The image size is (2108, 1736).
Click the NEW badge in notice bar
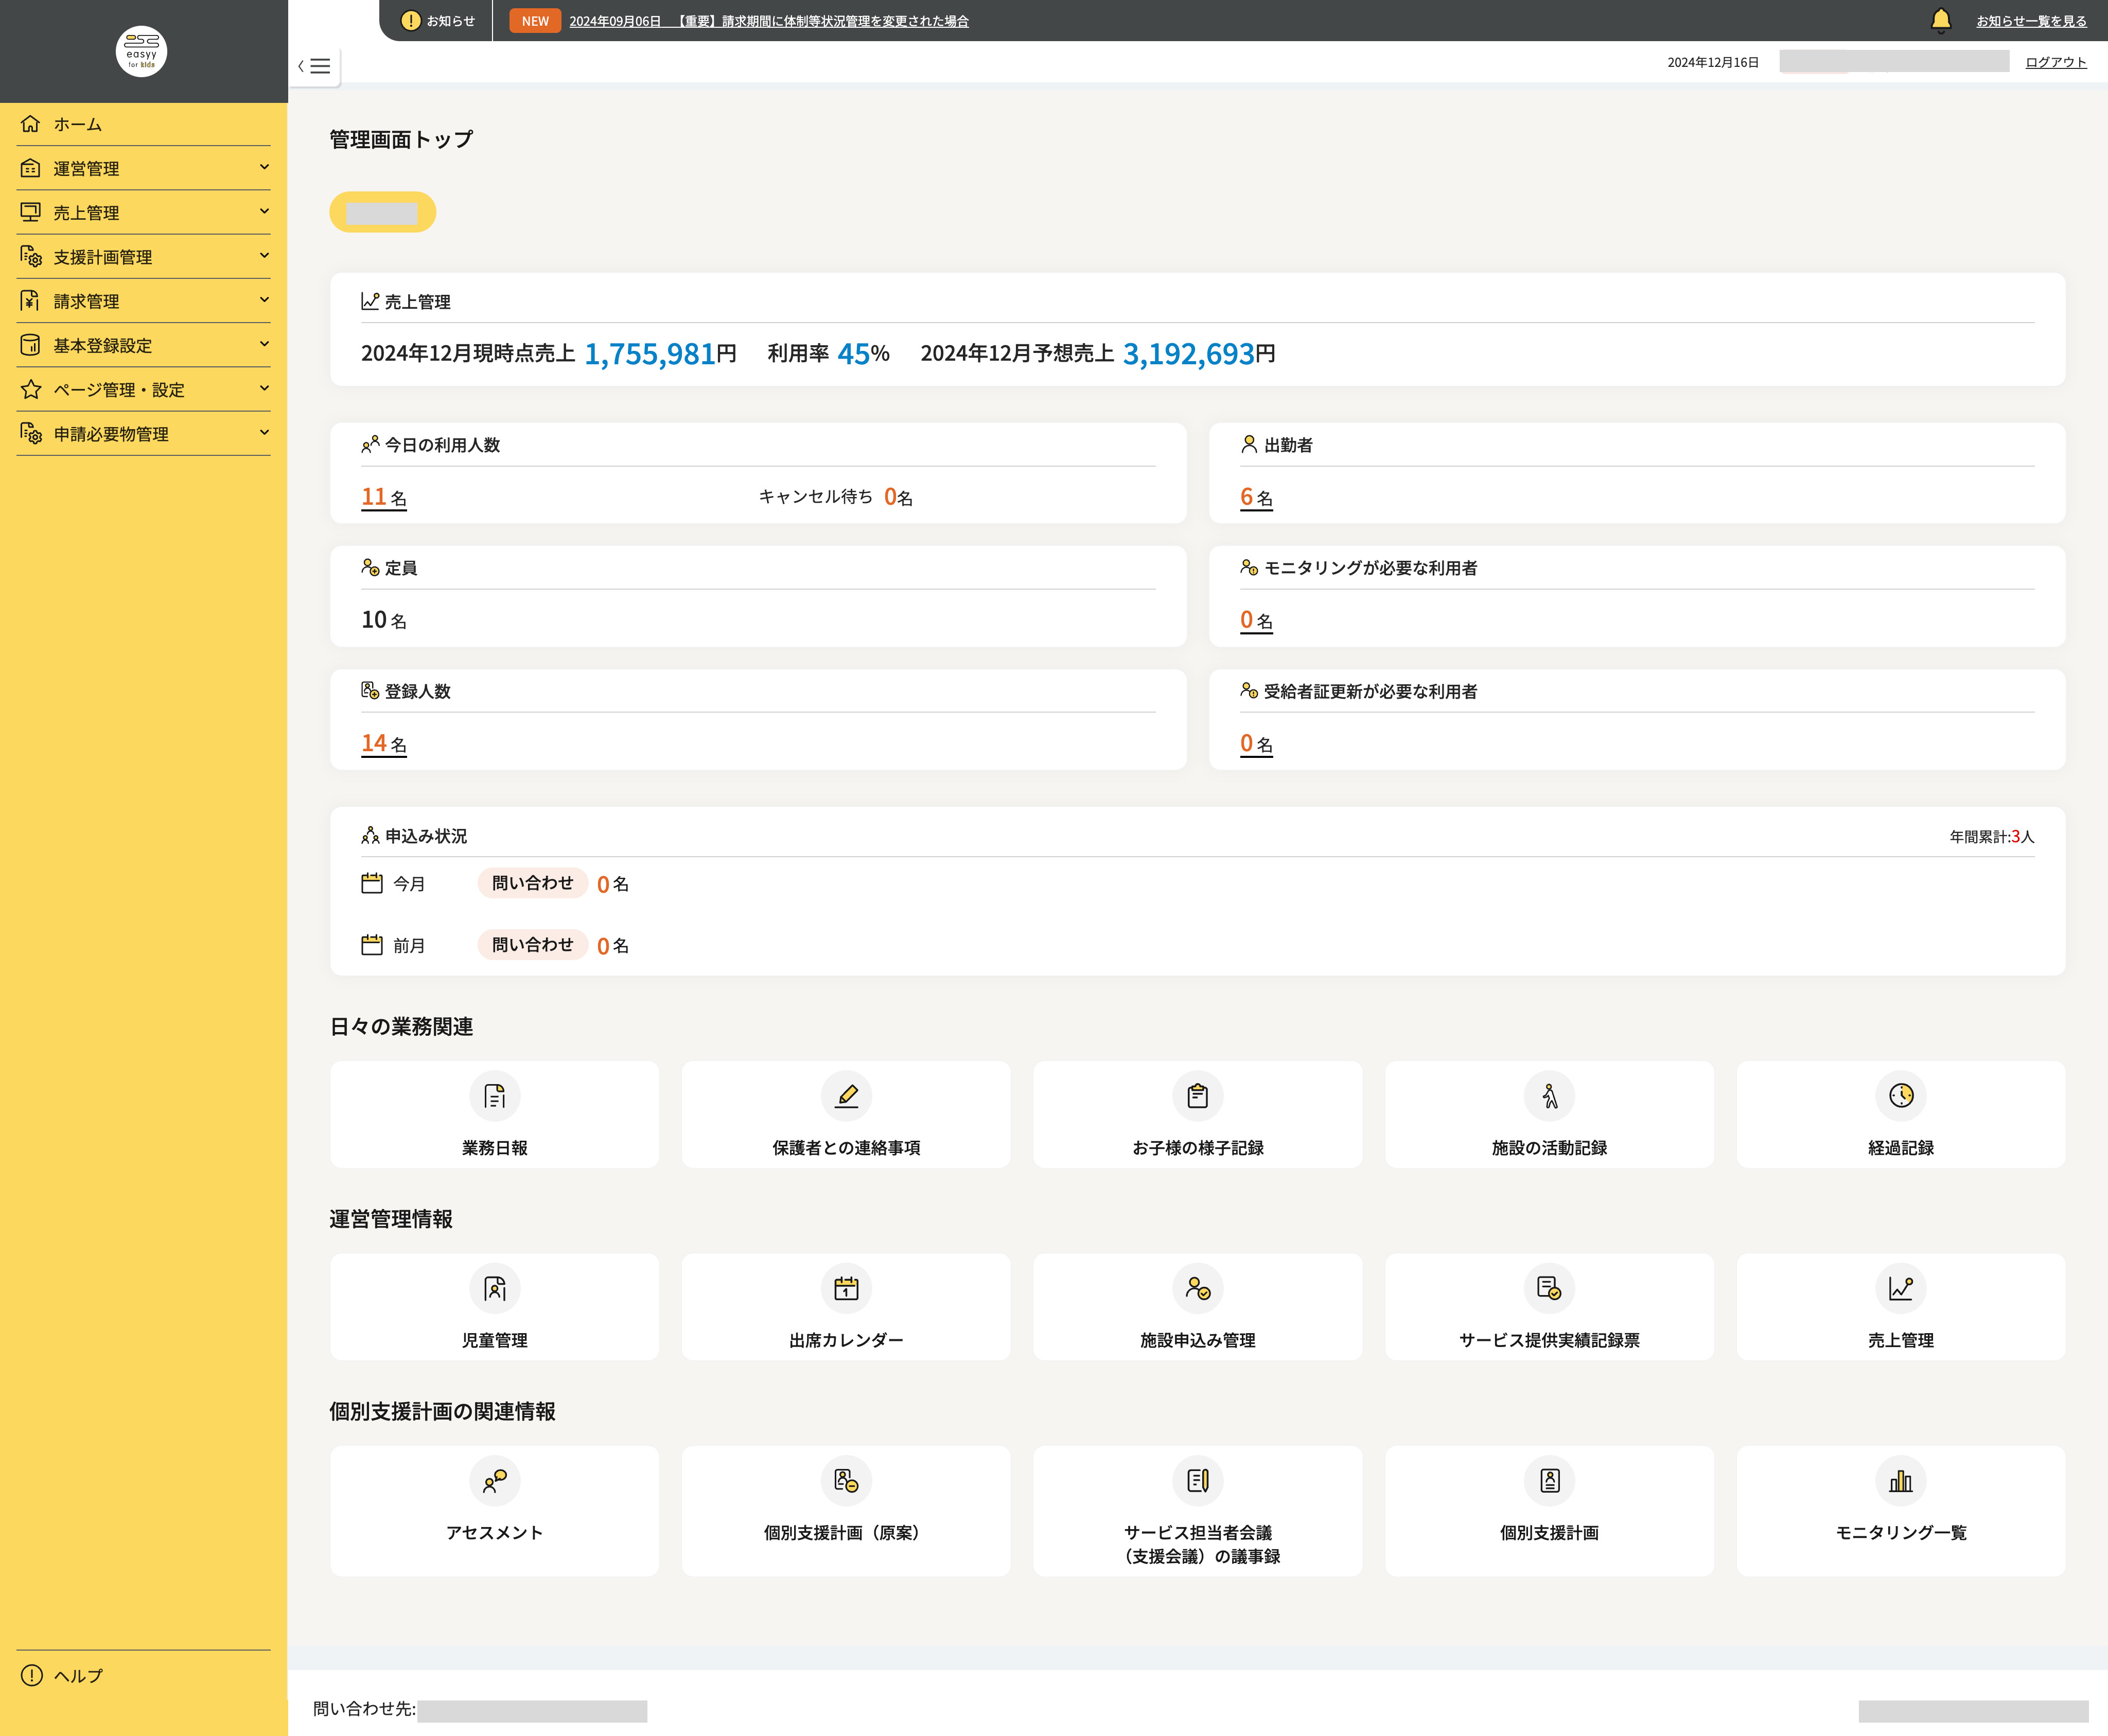(x=535, y=21)
